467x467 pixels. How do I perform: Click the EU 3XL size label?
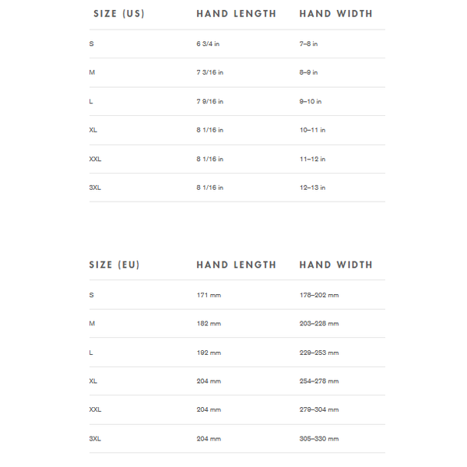click(95, 439)
